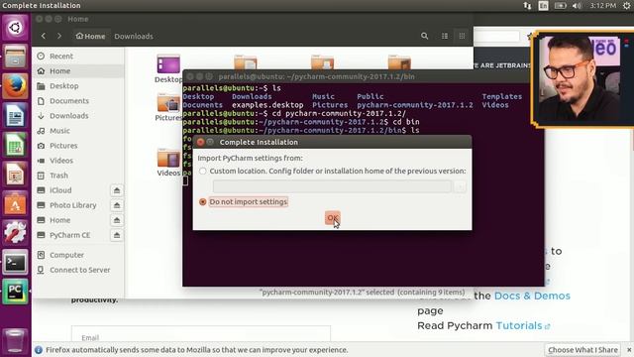Viewport: 634px width, 357px height.
Task: Go forward in Files window
Action: click(x=59, y=36)
